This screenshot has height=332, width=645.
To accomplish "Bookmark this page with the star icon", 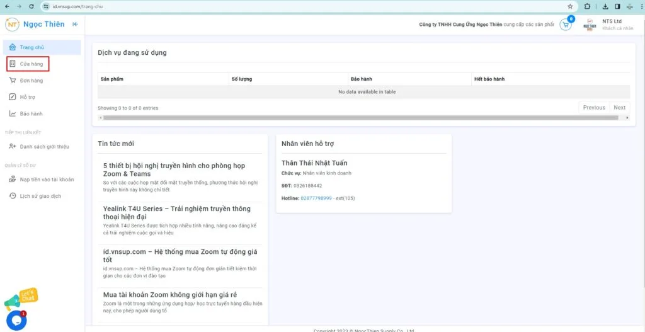I will 570,6.
